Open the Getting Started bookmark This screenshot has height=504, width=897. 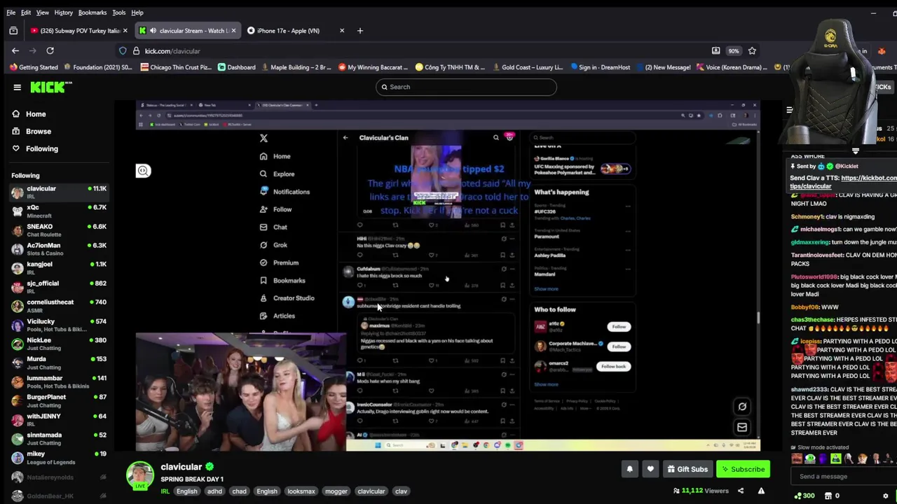tap(34, 67)
